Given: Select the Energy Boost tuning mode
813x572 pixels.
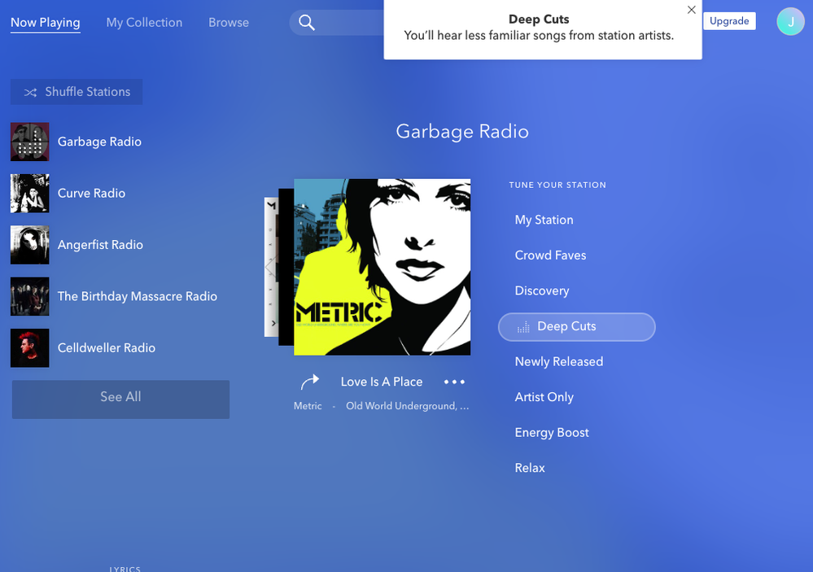Looking at the screenshot, I should (551, 433).
